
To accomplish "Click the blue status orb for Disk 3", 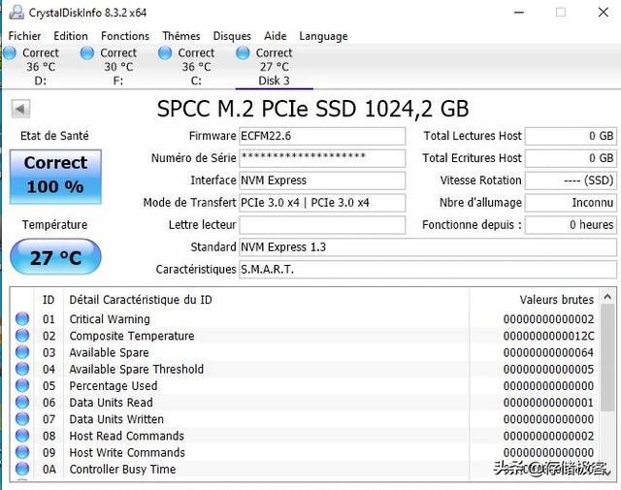I will coord(243,52).
